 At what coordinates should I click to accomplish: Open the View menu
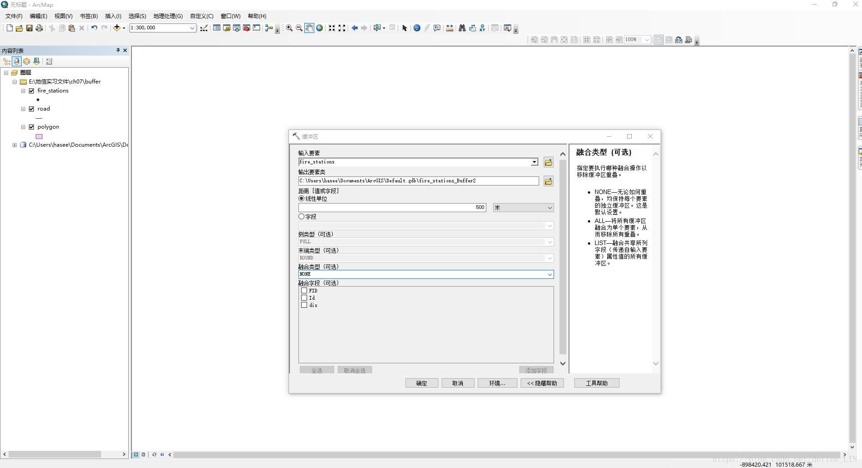(64, 16)
